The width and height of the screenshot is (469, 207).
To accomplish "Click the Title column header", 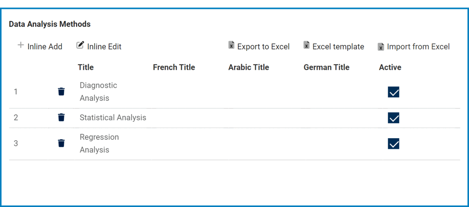I will pyautogui.click(x=86, y=67).
